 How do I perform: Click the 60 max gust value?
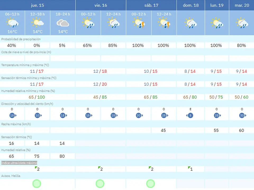(x=242, y=130)
